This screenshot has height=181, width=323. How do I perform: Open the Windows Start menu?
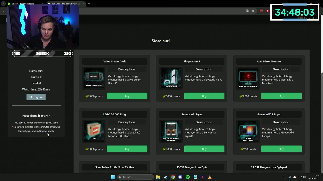[x=113, y=177]
